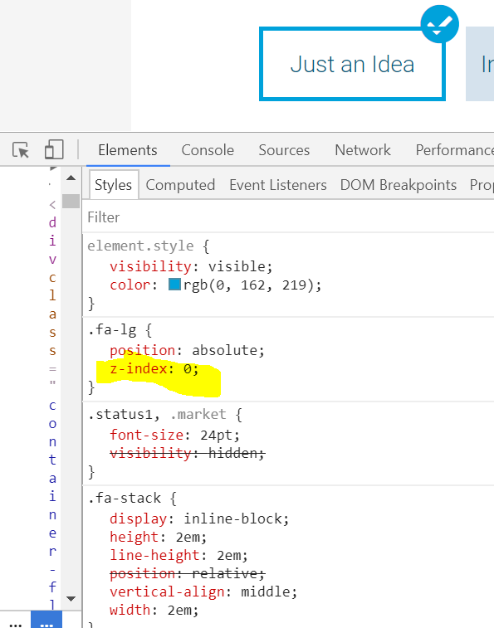
Task: Edit the vertical-align: middle value
Action: tap(265, 592)
